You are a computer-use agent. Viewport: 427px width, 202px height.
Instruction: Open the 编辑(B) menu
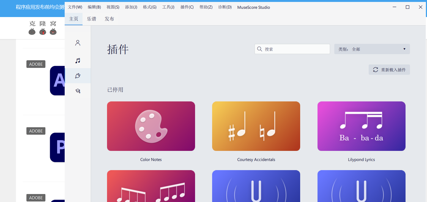click(94, 7)
